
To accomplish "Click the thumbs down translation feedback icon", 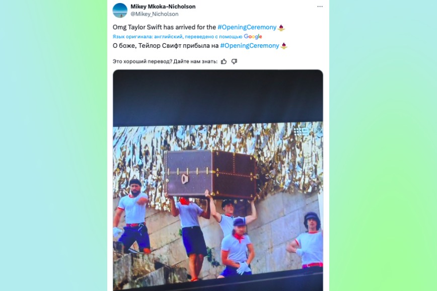I will [235, 61].
